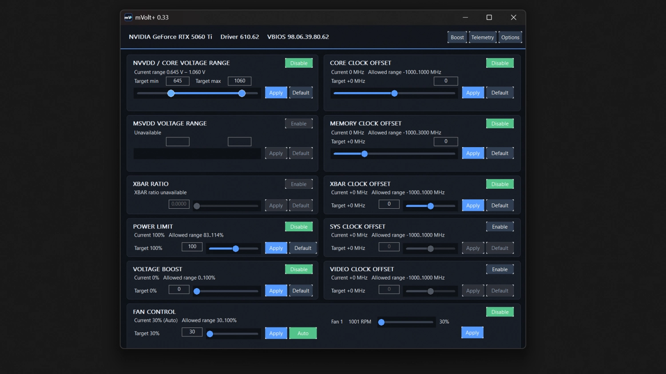
Task: Click the Apply button beside Auto in Fan Control
Action: click(x=276, y=333)
